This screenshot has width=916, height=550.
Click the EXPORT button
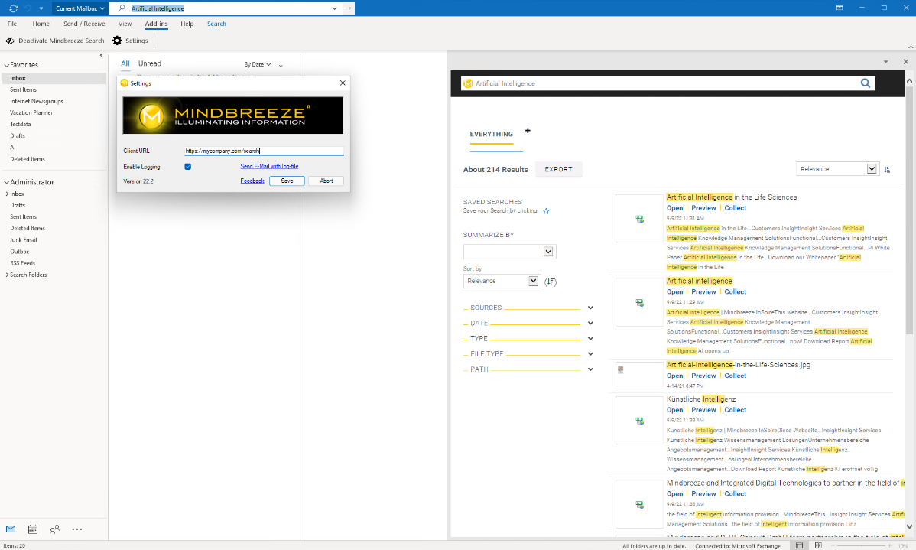point(558,170)
